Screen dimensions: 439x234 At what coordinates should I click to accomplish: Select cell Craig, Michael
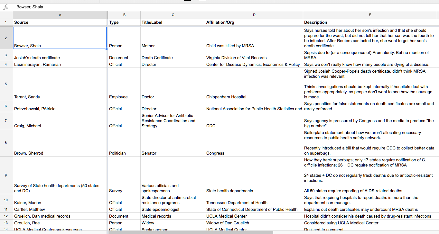[x=60, y=121]
